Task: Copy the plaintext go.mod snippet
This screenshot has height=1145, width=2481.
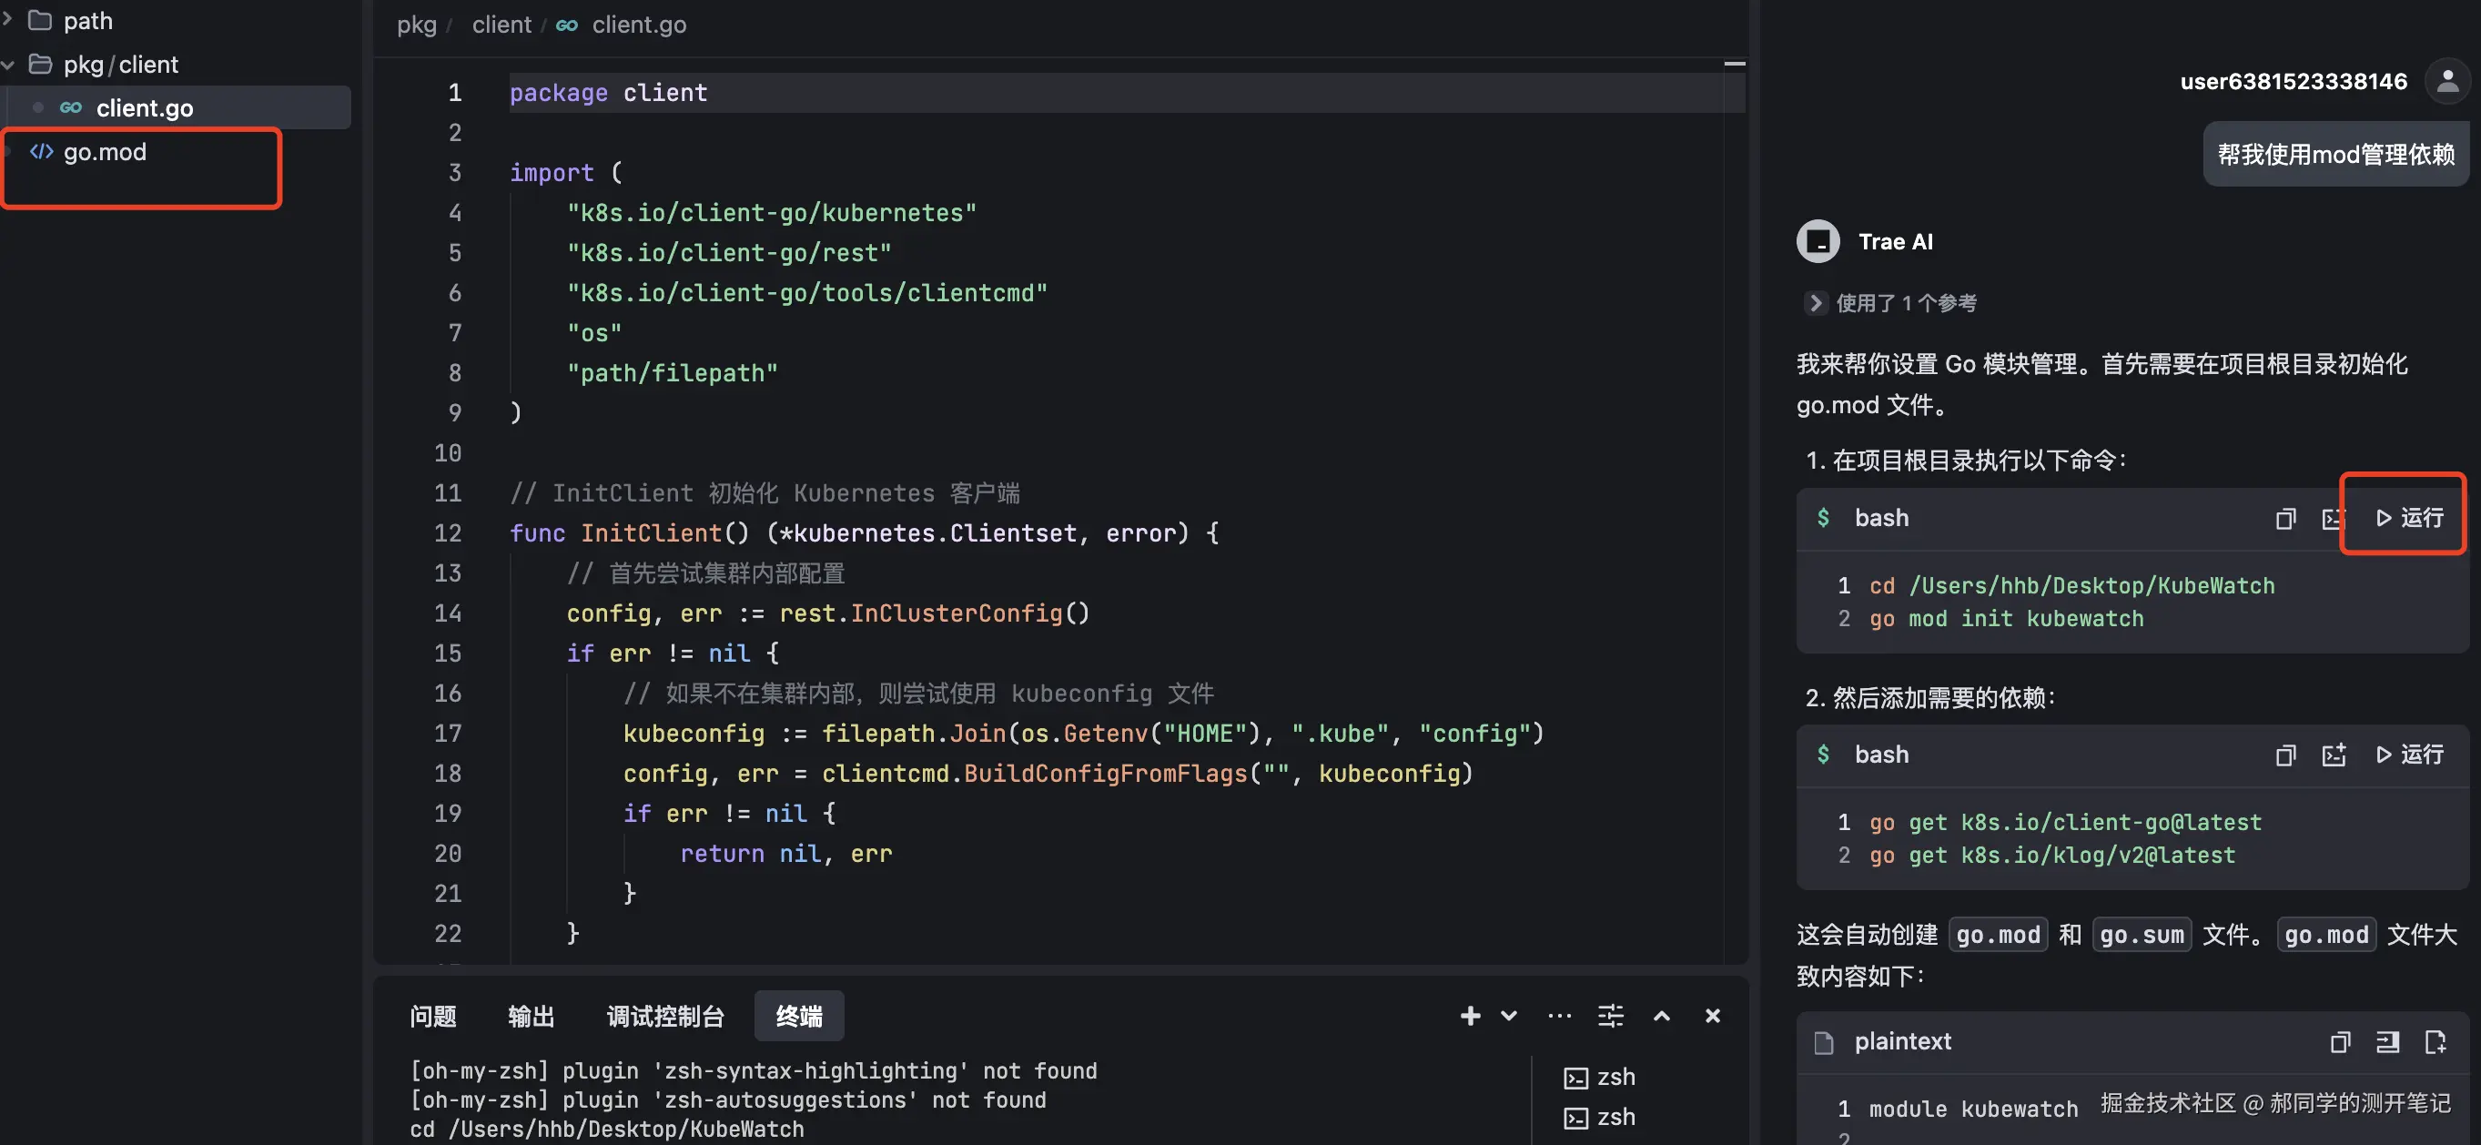Action: [2339, 1042]
